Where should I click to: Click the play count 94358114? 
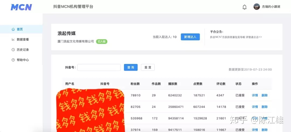tap(176, 119)
